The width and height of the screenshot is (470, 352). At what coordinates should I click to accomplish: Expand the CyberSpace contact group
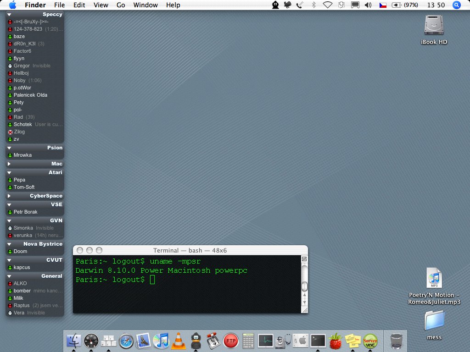click(10, 196)
